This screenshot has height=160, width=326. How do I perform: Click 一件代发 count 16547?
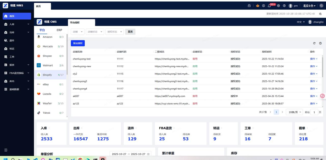tap(80, 139)
